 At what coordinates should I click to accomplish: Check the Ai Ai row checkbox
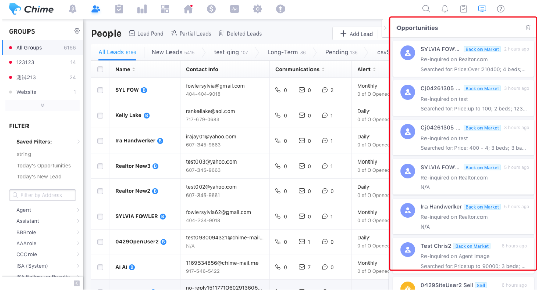[100, 267]
